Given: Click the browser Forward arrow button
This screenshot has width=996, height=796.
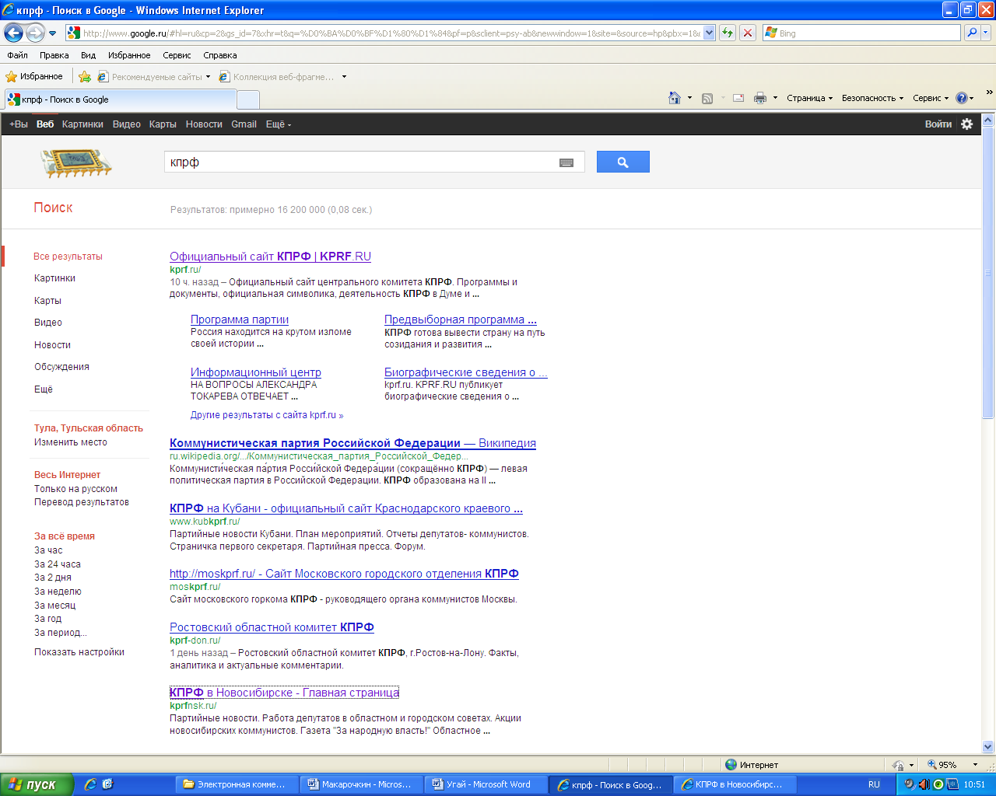Looking at the screenshot, I should click(x=35, y=33).
